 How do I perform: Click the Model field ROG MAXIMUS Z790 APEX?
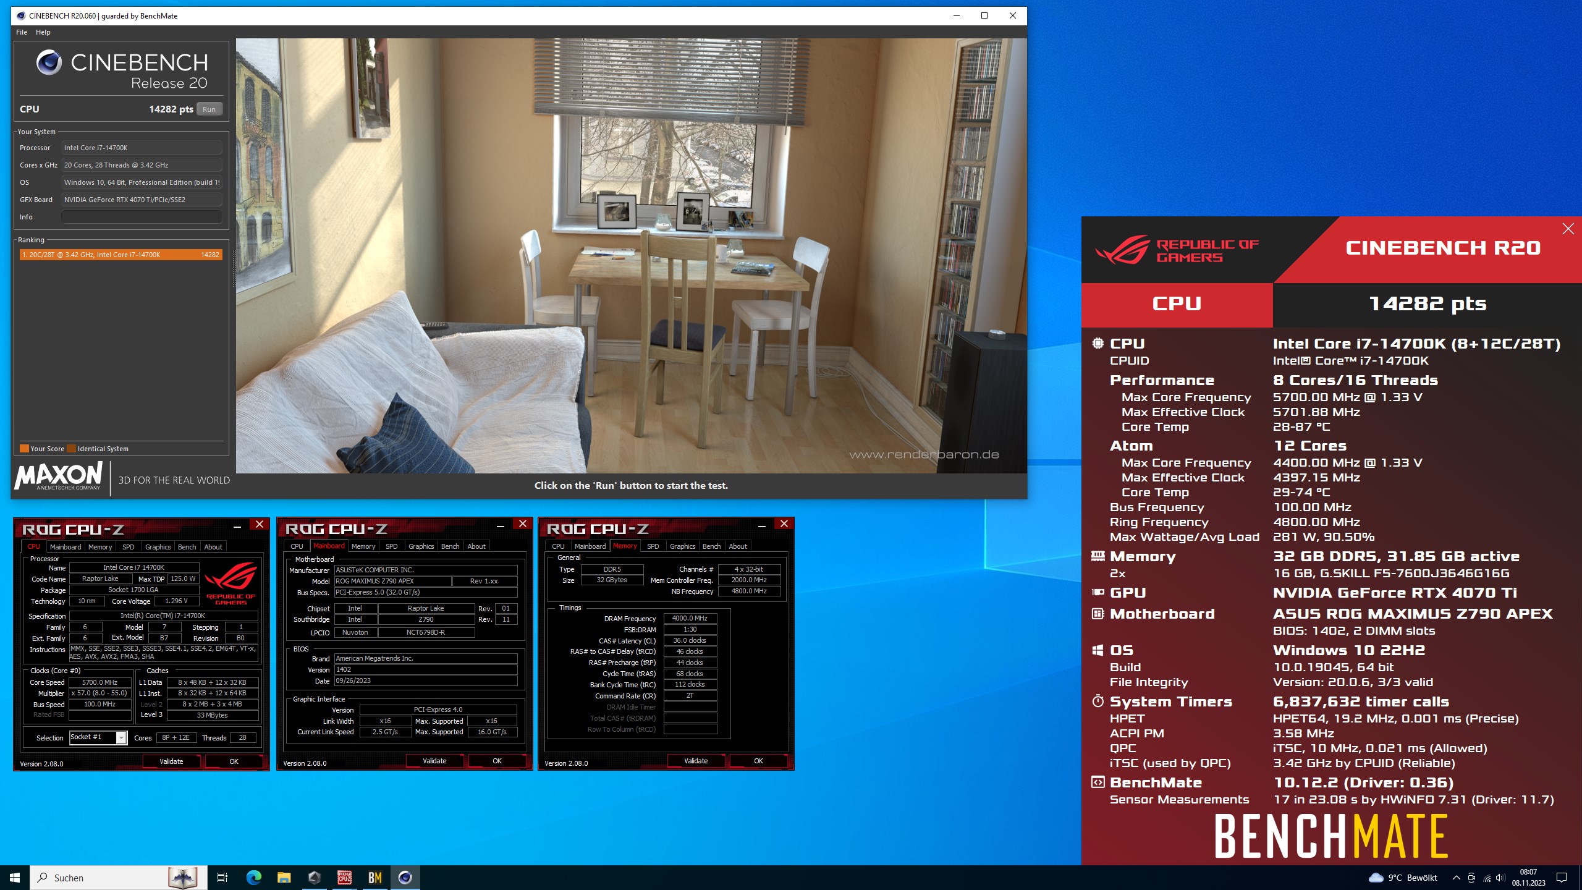pos(393,581)
